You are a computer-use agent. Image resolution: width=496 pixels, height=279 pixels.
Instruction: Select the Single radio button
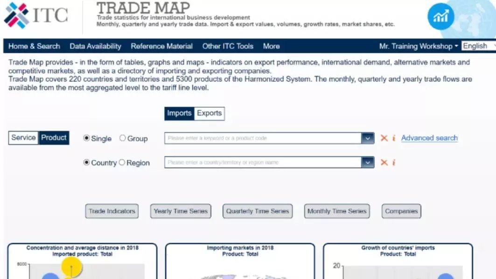click(x=86, y=138)
